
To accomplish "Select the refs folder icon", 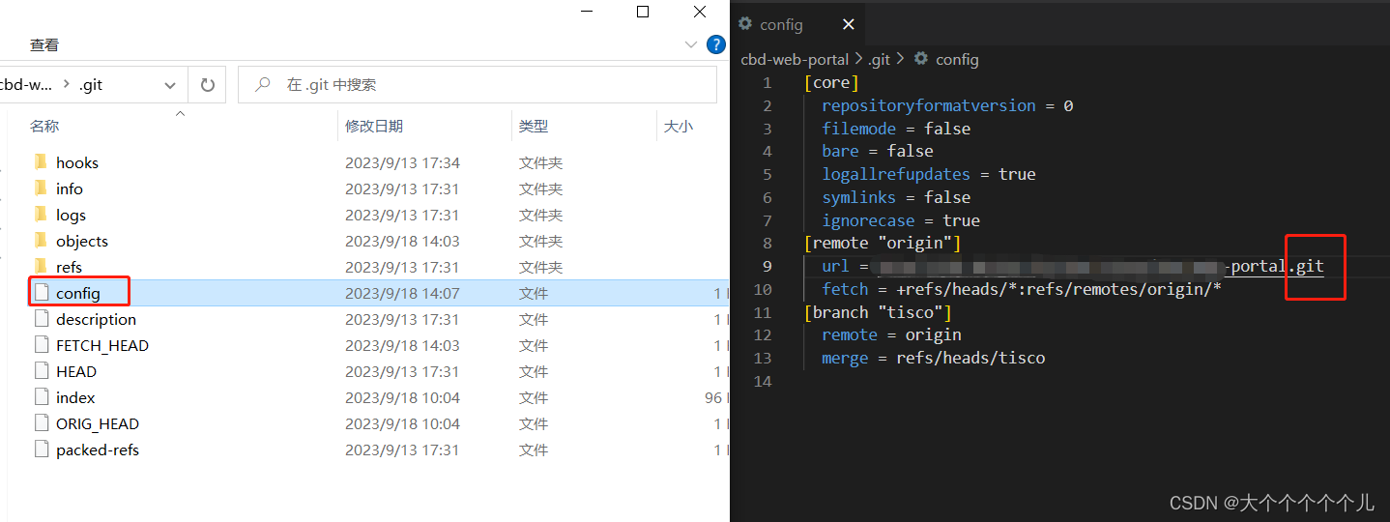I will [40, 267].
